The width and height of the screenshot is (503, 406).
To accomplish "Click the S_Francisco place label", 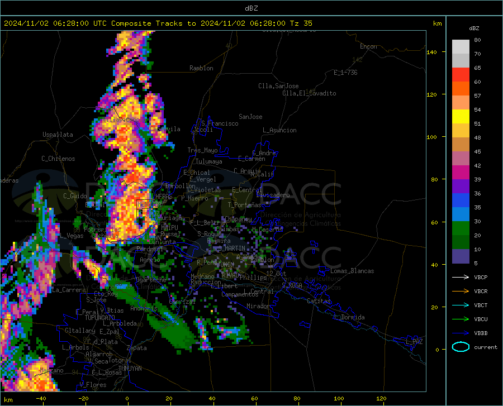I will click(x=220, y=123).
